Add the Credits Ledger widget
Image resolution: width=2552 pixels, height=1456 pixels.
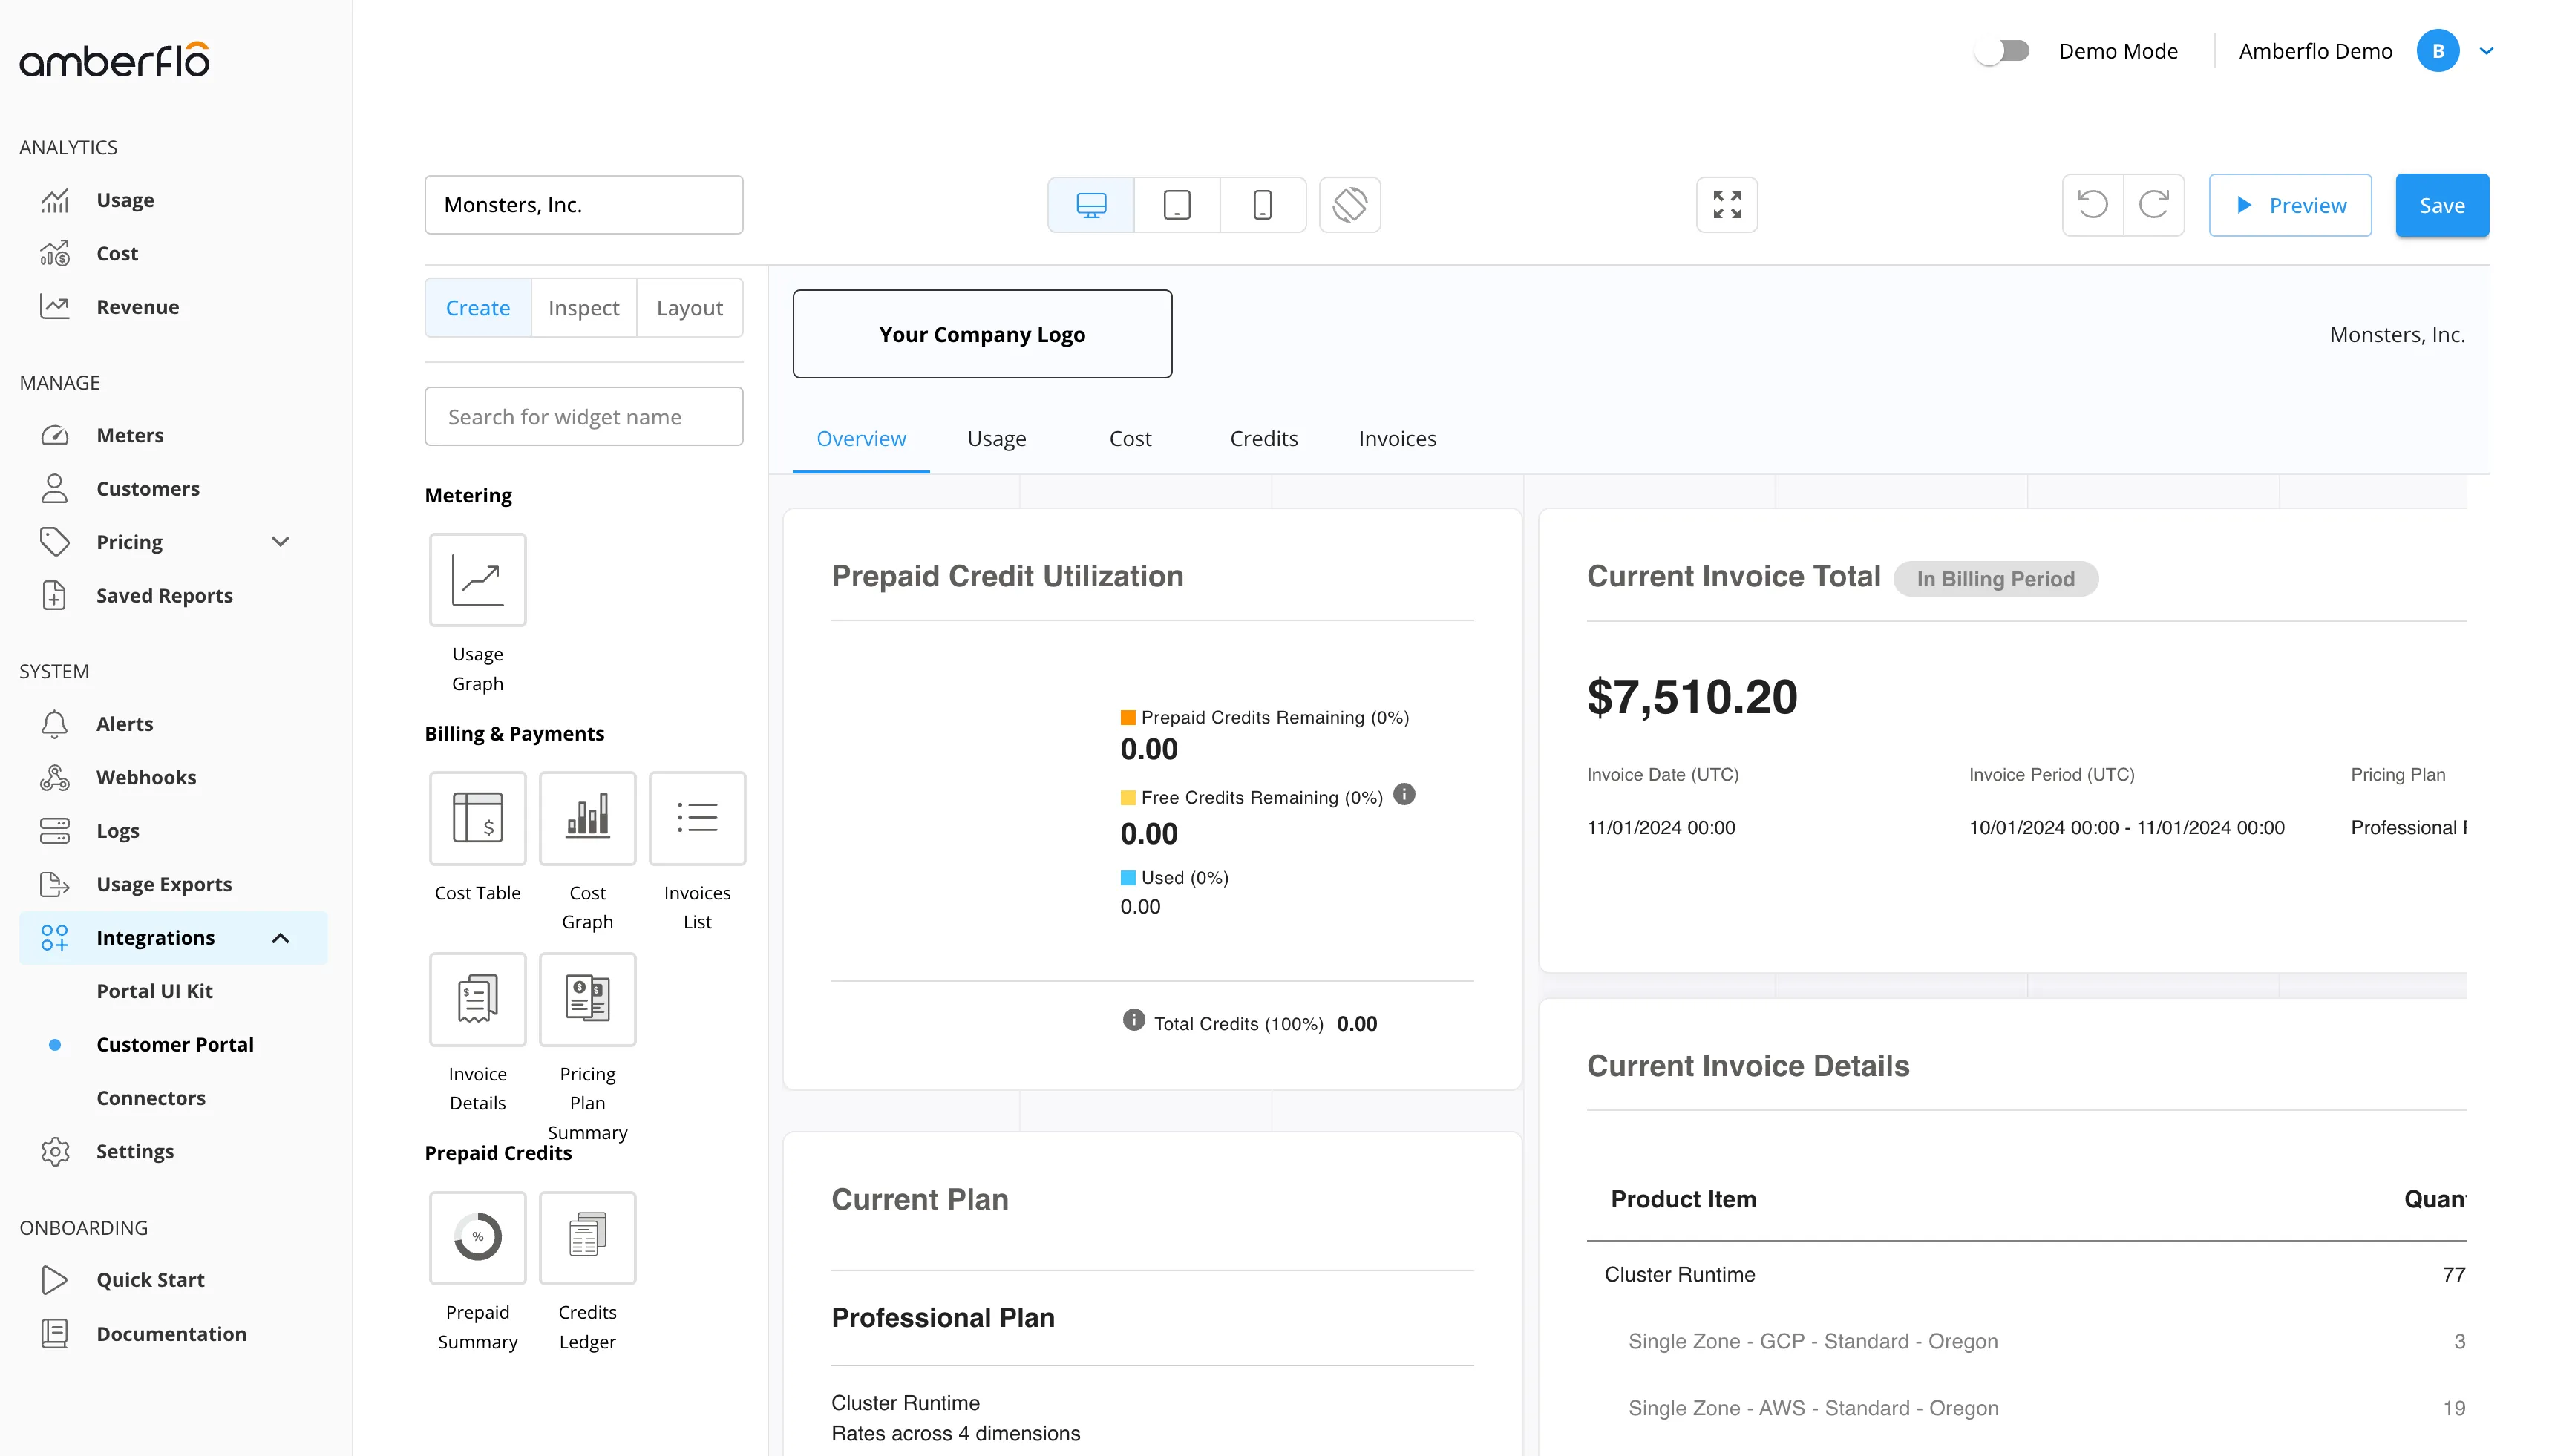[x=588, y=1238]
